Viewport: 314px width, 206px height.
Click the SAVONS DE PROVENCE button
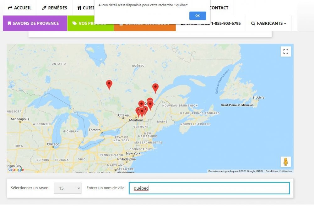coord(35,23)
